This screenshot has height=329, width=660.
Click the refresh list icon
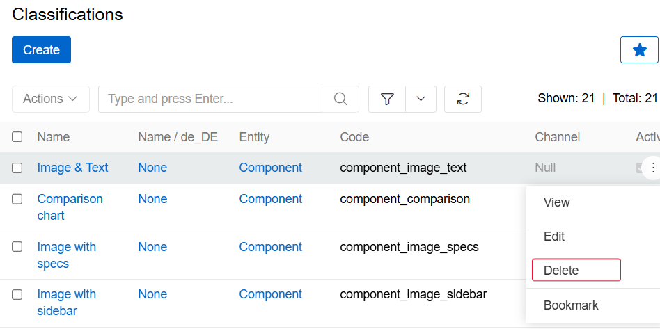(x=462, y=99)
